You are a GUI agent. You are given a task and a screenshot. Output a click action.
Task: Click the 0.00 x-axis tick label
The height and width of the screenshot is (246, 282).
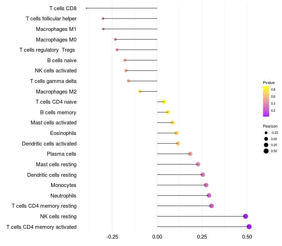click(x=157, y=237)
